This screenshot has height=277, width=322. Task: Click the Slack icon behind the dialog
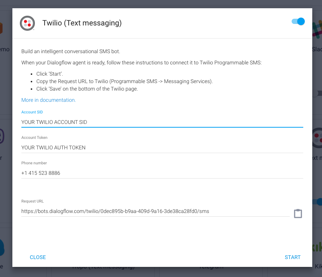317,30
